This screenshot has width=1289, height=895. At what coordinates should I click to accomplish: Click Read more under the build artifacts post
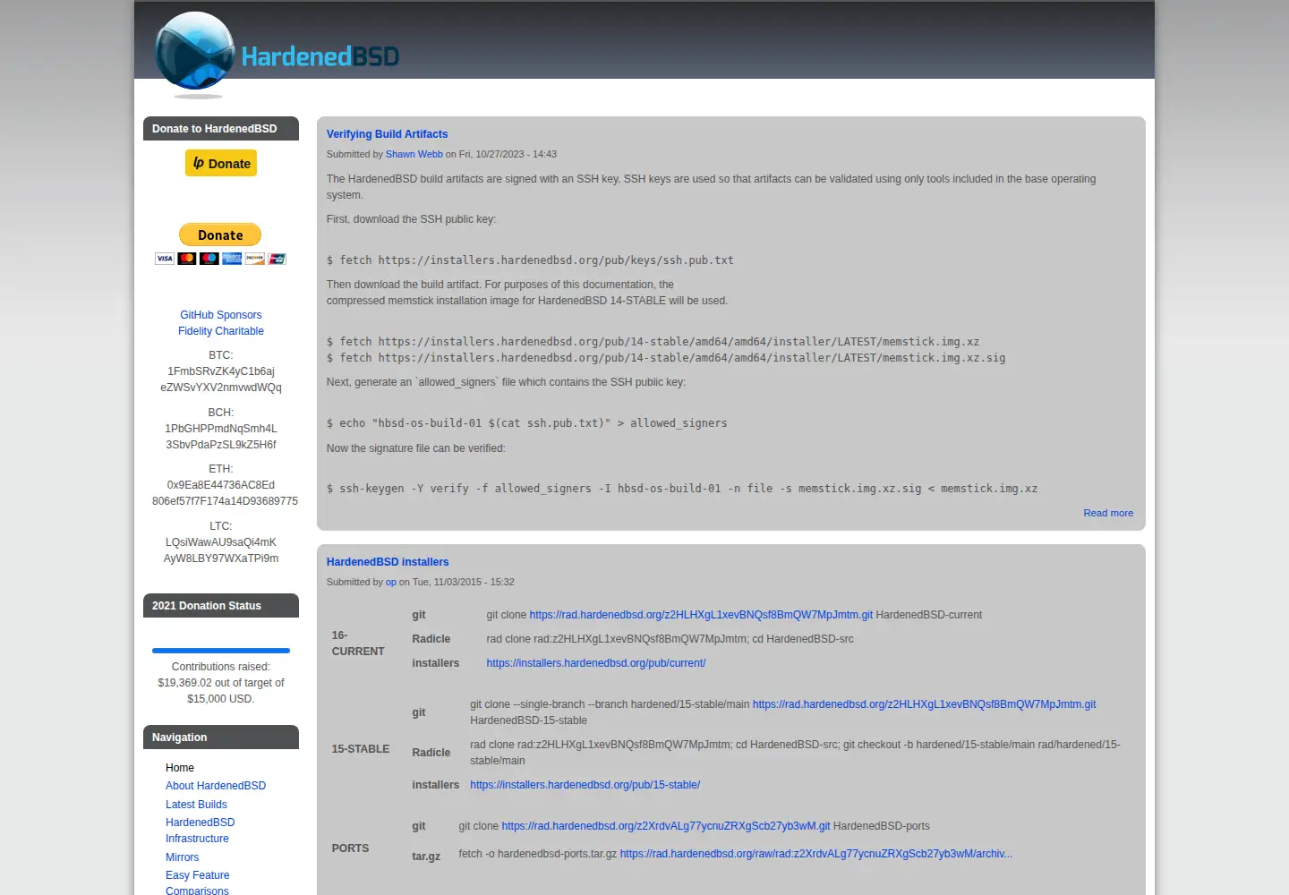point(1108,513)
